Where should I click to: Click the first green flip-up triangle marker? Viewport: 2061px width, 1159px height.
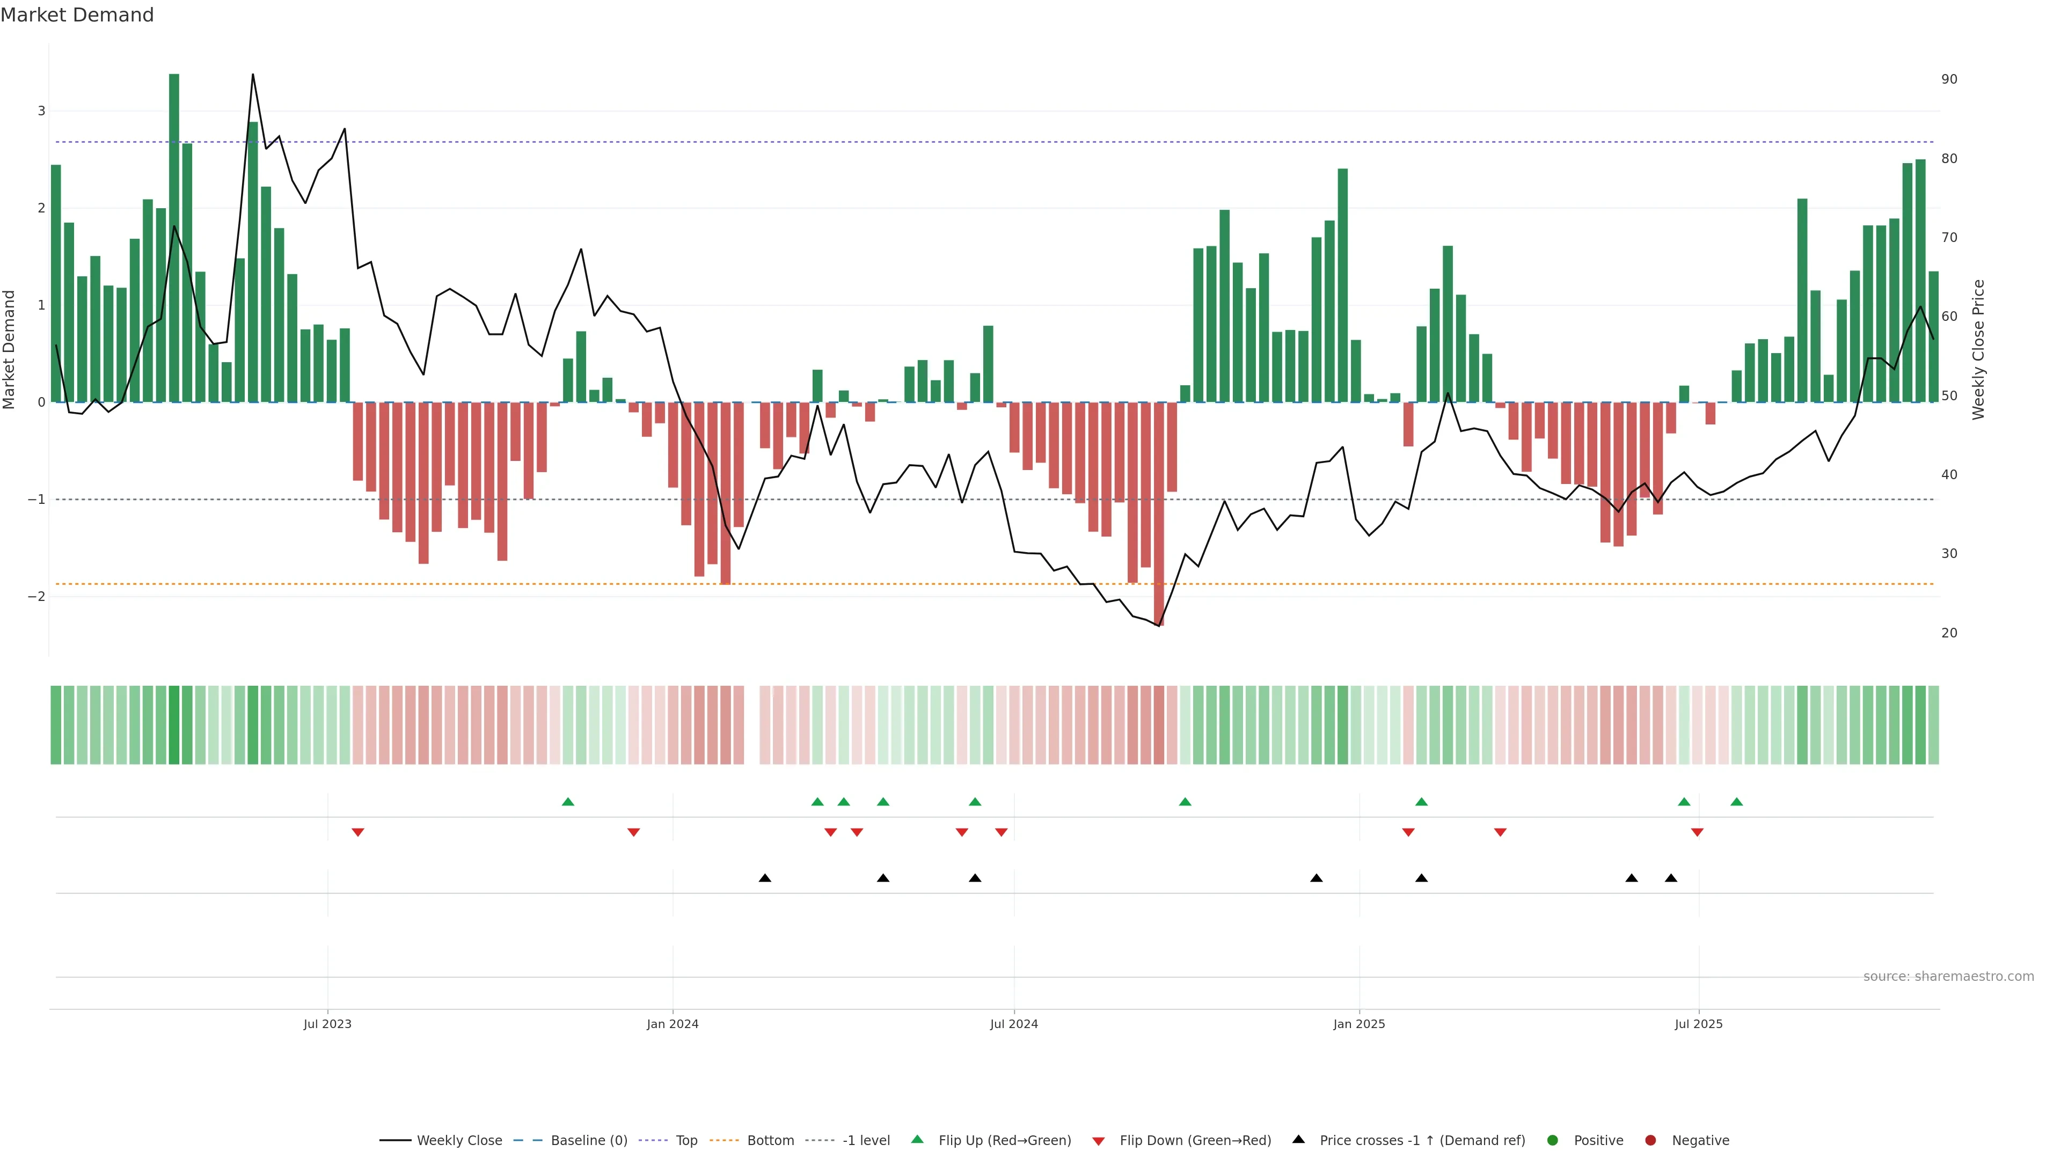click(568, 802)
